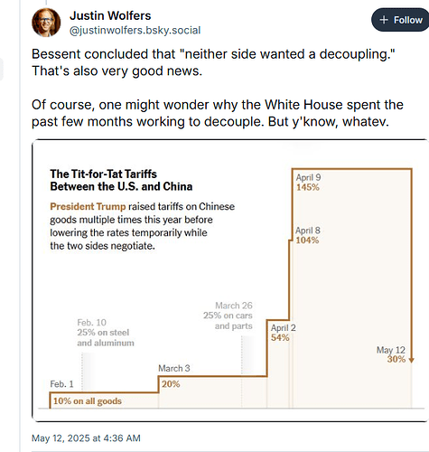Click Justin Wolfers' profile avatar
Image resolution: width=429 pixels, height=452 pixels.
click(x=46, y=23)
